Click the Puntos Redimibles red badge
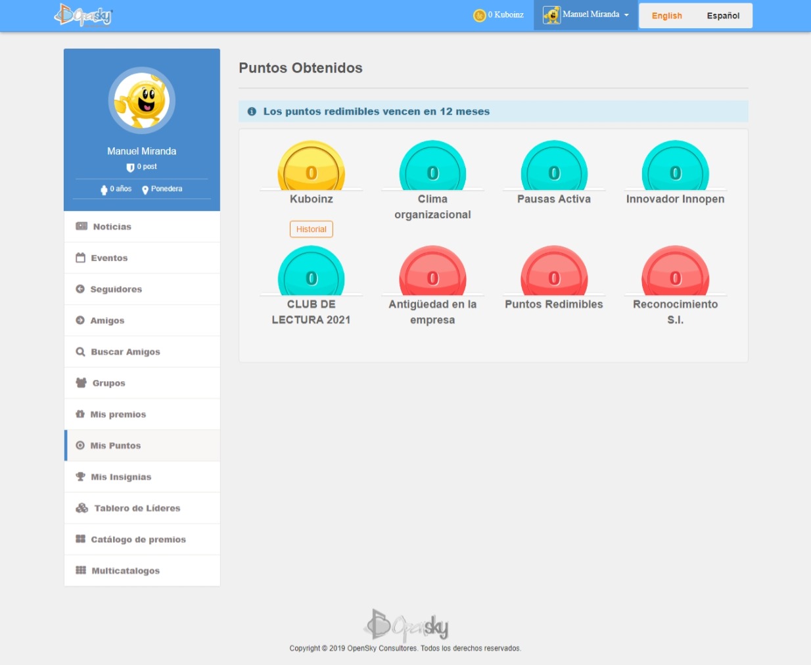Image resolution: width=811 pixels, height=665 pixels. pos(554,271)
